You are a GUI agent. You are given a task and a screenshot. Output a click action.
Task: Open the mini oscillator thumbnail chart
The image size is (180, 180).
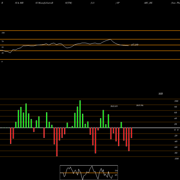tap(89, 172)
